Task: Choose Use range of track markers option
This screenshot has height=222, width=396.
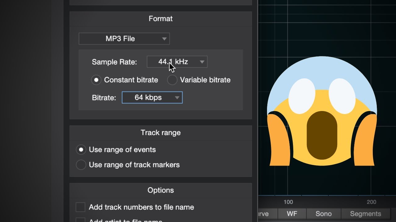Action: point(81,165)
